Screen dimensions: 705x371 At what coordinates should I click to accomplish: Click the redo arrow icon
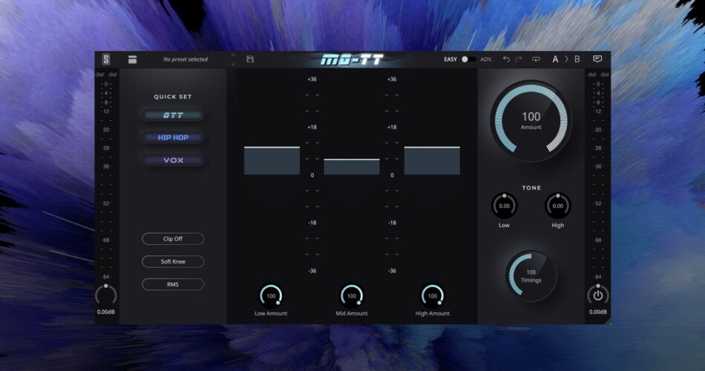519,59
